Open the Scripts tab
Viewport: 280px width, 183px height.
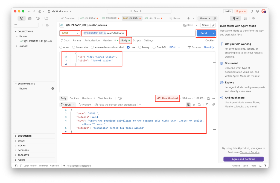coord(137,40)
